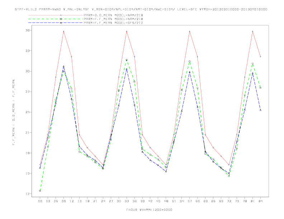Image resolution: width=284 pixels, height=219 pixels.
Task: Click x-axis tick label 51
Action: [x=174, y=201]
